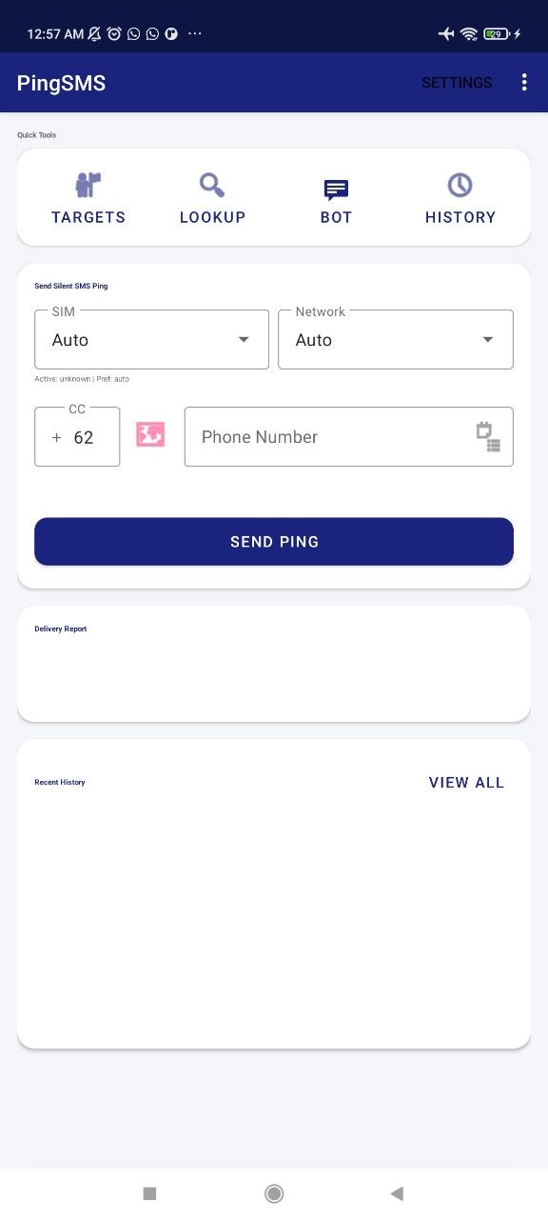
Task: Tap the SEND PING button
Action: 274,542
